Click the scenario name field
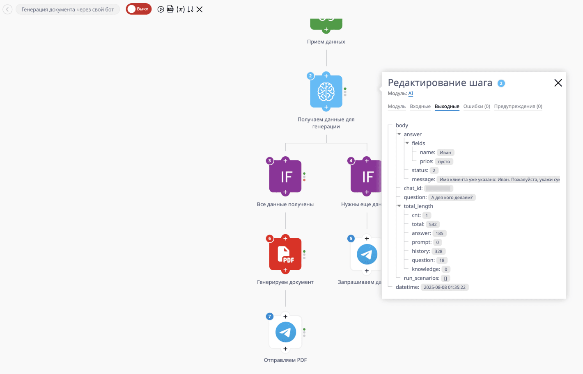 tap(68, 9)
